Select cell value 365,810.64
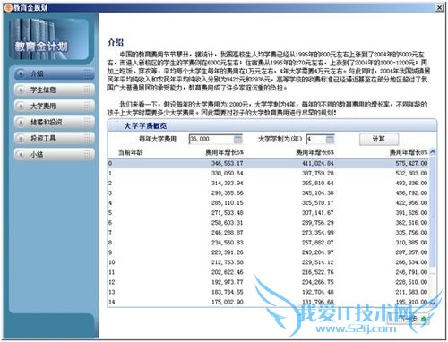Screen dimensions: 448x342 click(317, 183)
